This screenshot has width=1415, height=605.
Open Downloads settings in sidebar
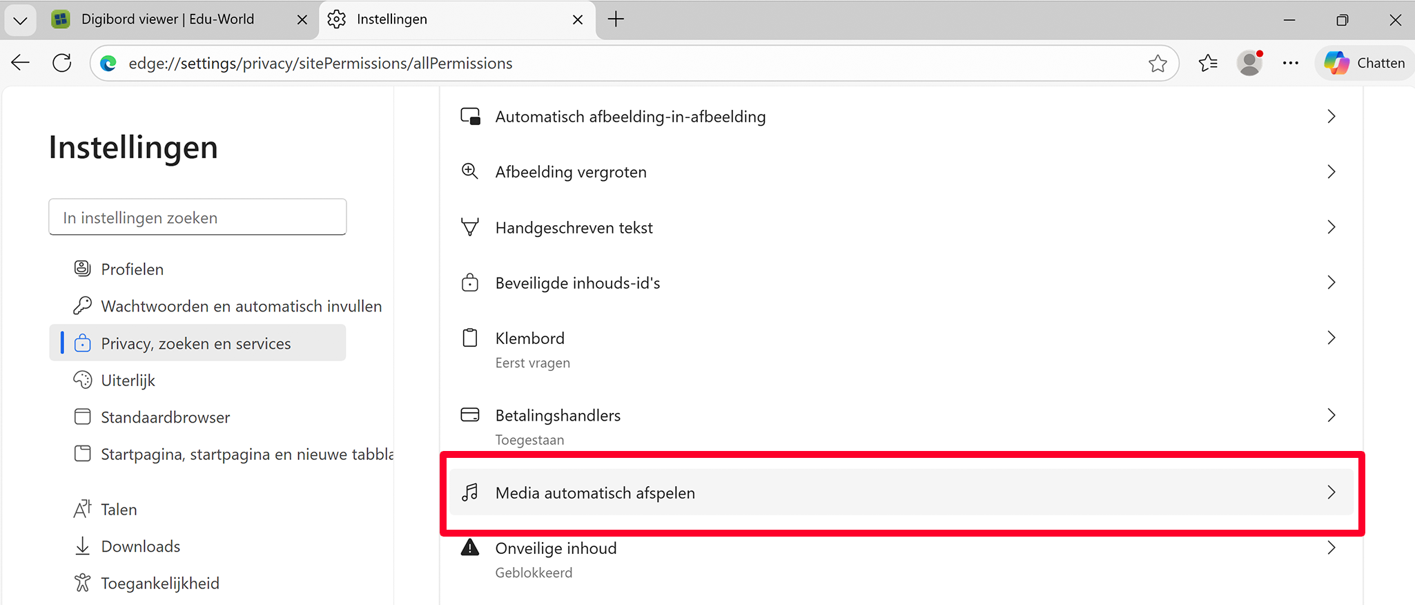140,546
